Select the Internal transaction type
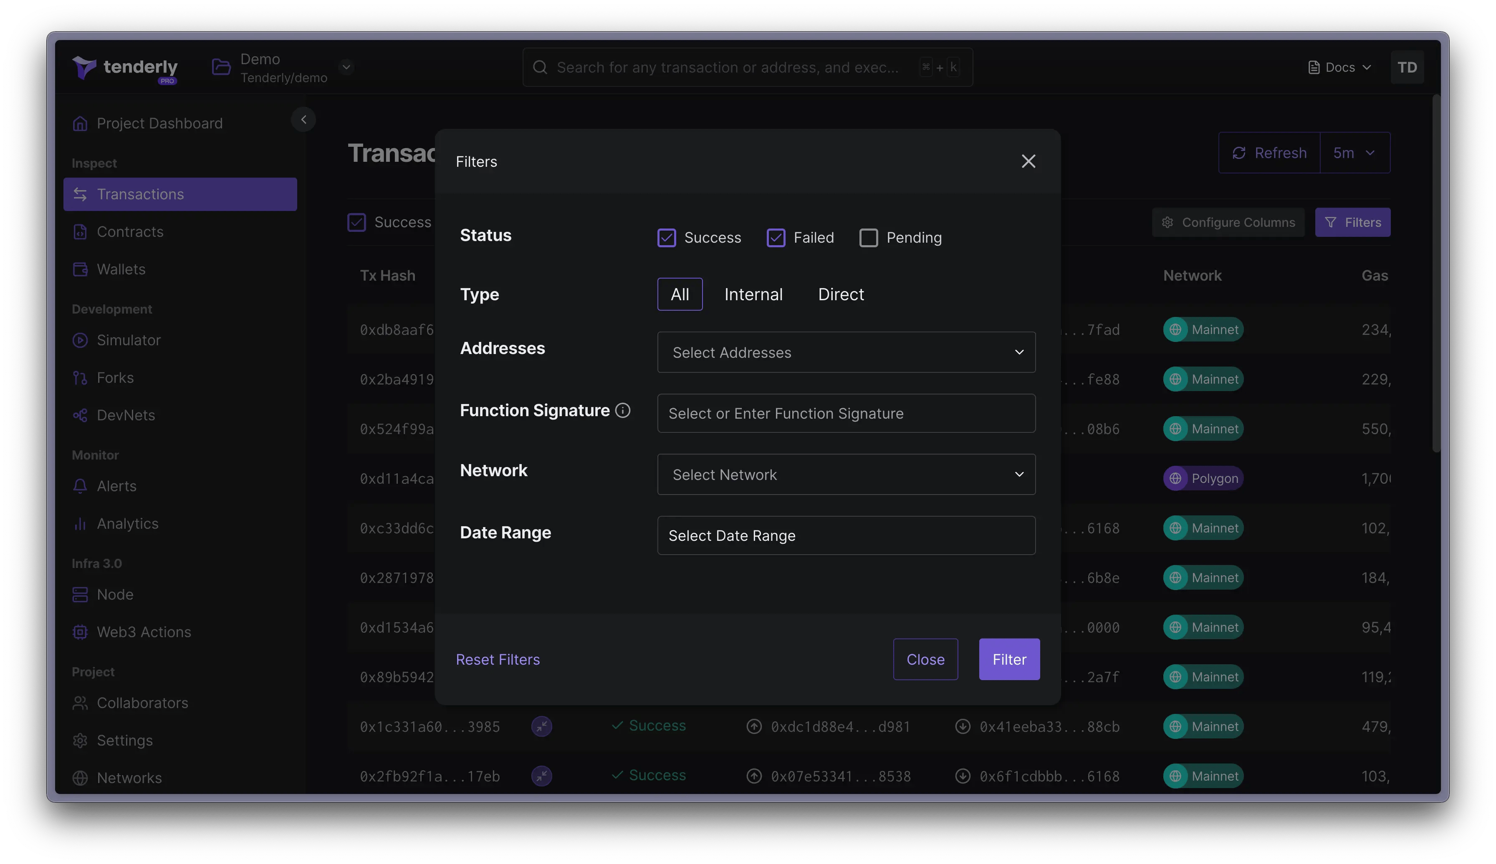The width and height of the screenshot is (1496, 864). [753, 294]
